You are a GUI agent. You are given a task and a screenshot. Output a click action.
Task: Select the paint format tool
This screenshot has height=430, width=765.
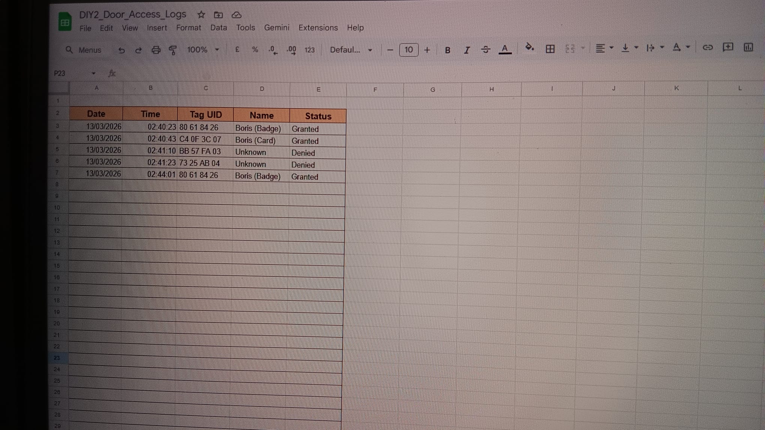(172, 49)
